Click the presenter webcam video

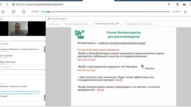pos(18,29)
